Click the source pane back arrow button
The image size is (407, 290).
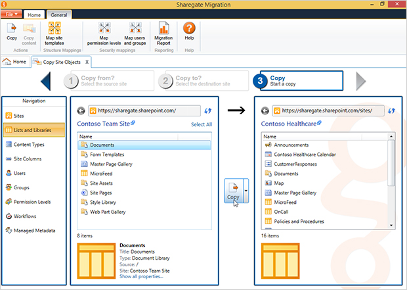coord(81,110)
